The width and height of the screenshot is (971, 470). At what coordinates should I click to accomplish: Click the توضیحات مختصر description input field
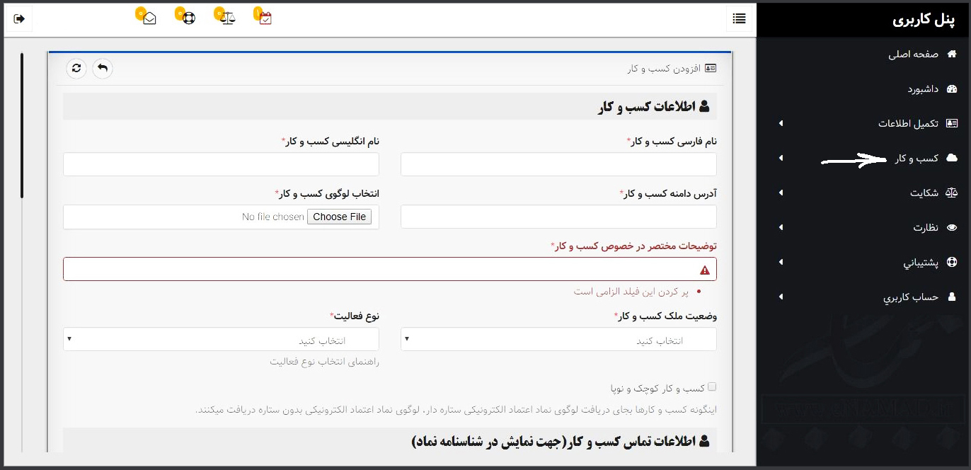click(x=389, y=269)
